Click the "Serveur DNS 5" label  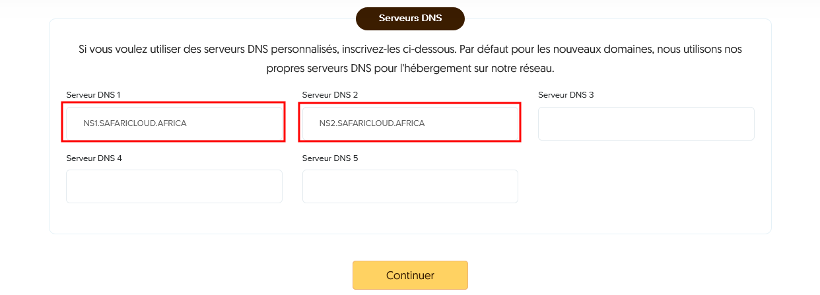pyautogui.click(x=329, y=158)
